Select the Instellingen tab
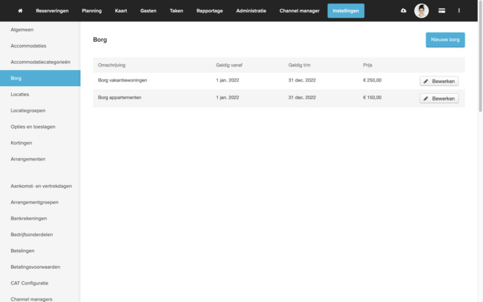 coord(346,11)
